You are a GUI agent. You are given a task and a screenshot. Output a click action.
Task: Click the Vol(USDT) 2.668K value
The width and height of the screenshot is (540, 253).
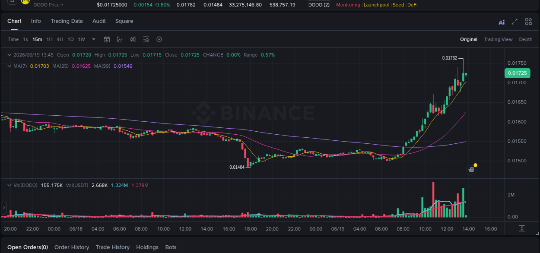pyautogui.click(x=99, y=185)
